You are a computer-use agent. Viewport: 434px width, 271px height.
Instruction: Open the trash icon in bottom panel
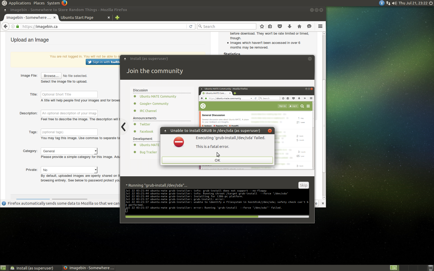point(430,268)
